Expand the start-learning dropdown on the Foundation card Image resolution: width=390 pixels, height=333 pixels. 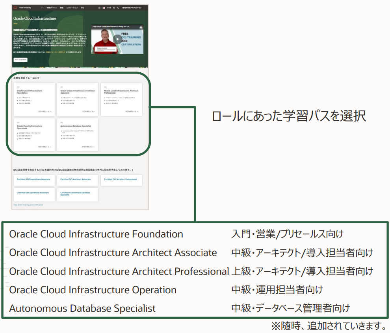(45, 111)
